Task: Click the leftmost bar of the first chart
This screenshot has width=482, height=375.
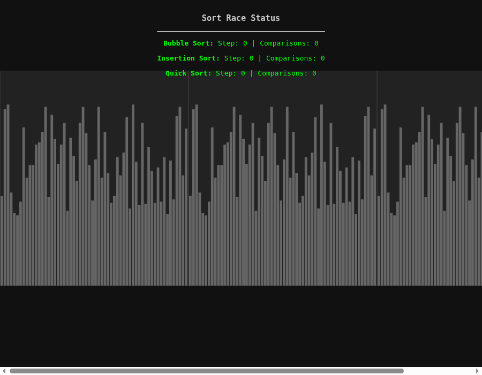Action: click(x=2, y=241)
